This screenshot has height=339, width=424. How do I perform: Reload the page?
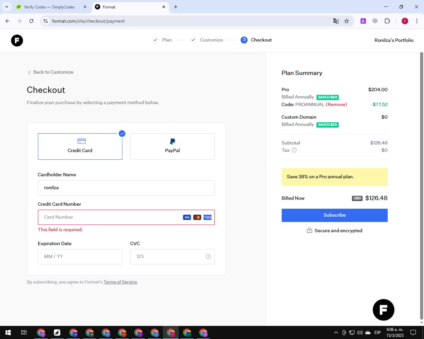click(x=31, y=21)
